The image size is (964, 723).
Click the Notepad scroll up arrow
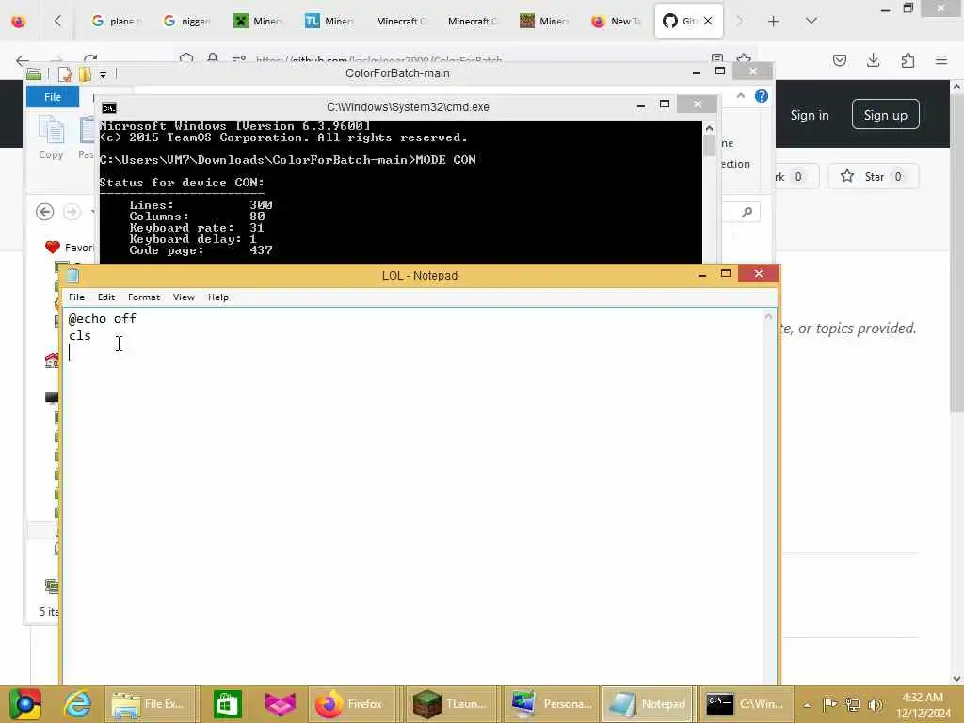(x=768, y=316)
